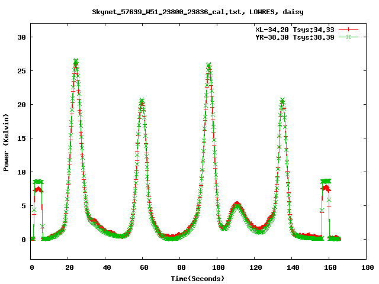Click x-axis tick label 40

pyautogui.click(x=107, y=267)
